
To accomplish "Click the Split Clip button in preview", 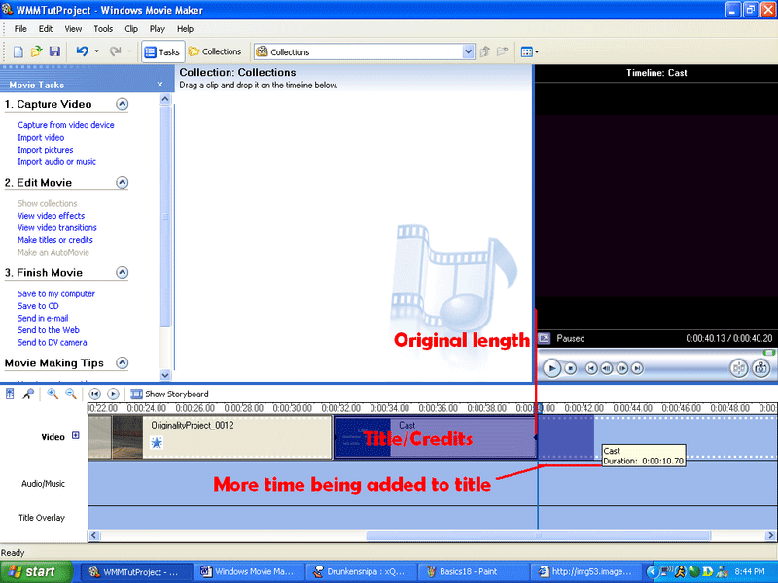I will 738,368.
